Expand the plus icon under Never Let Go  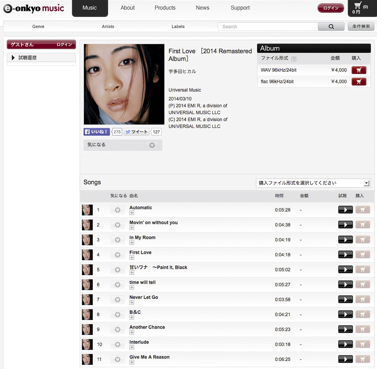coord(132,302)
